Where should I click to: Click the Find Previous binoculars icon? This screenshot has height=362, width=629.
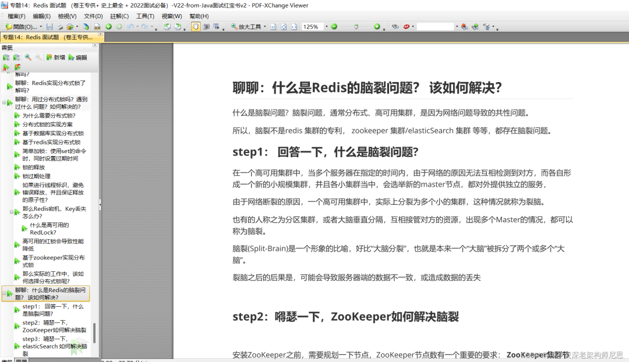(x=465, y=27)
